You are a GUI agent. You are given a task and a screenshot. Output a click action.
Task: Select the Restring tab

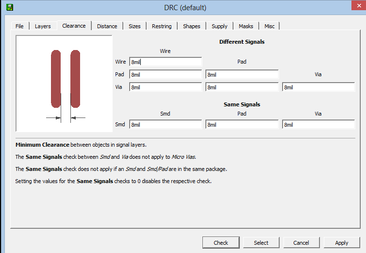pyautogui.click(x=162, y=26)
